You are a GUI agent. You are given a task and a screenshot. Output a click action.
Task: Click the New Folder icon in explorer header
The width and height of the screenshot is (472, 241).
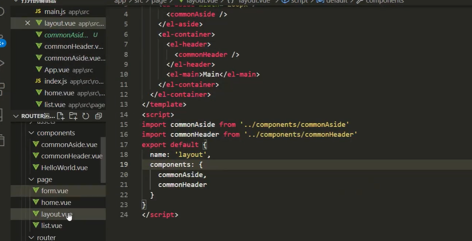(x=73, y=116)
